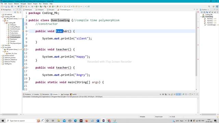219x123 pixels.
Task: Open the Windows notification center
Action: [x=215, y=121]
